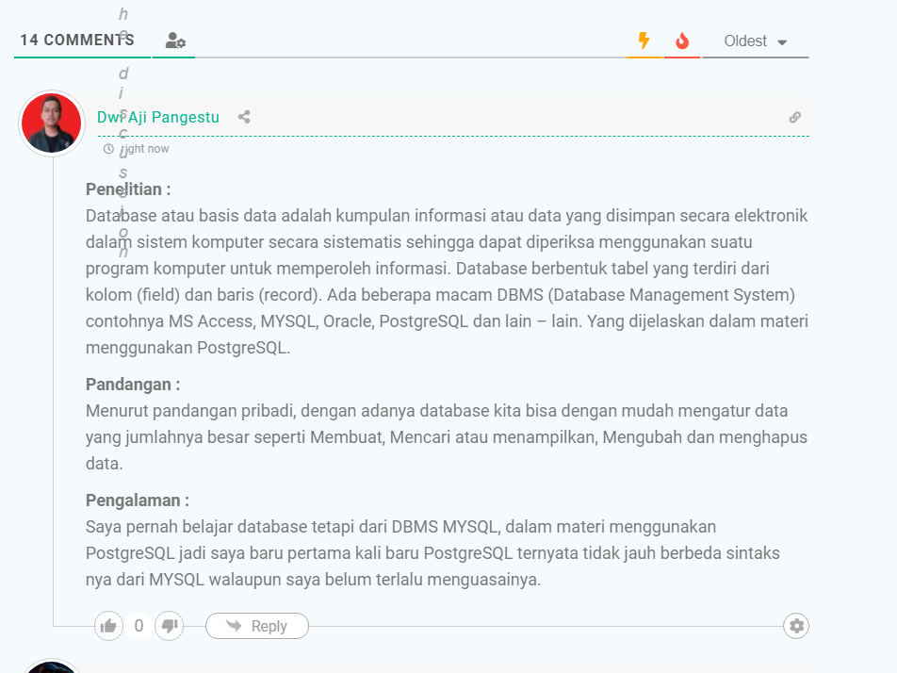
Task: Click the 'menggunakan PostgreSQL.' text line
Action: pyautogui.click(x=188, y=348)
